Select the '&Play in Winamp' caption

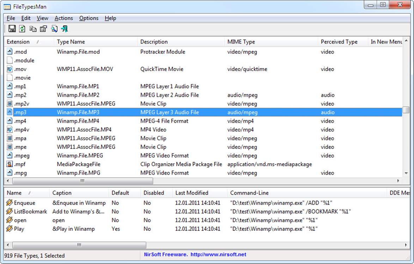click(x=73, y=229)
